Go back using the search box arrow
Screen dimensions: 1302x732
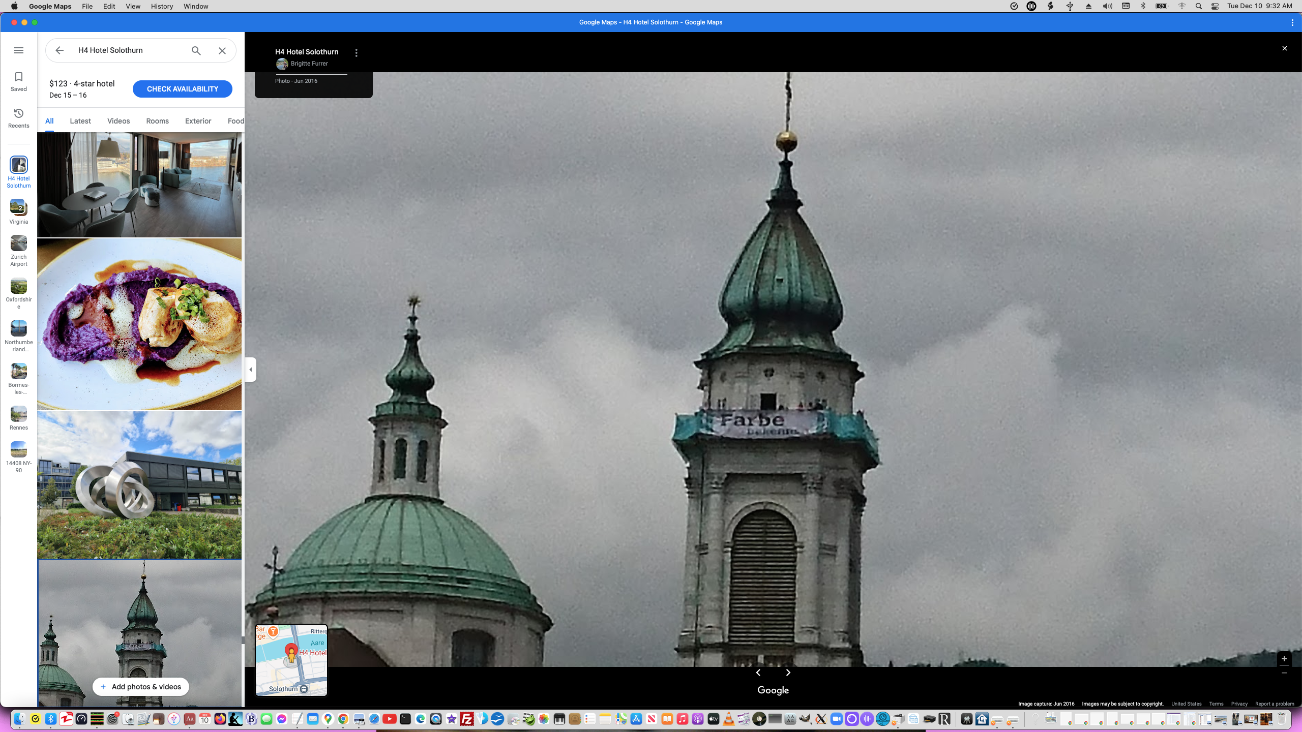coord(60,50)
